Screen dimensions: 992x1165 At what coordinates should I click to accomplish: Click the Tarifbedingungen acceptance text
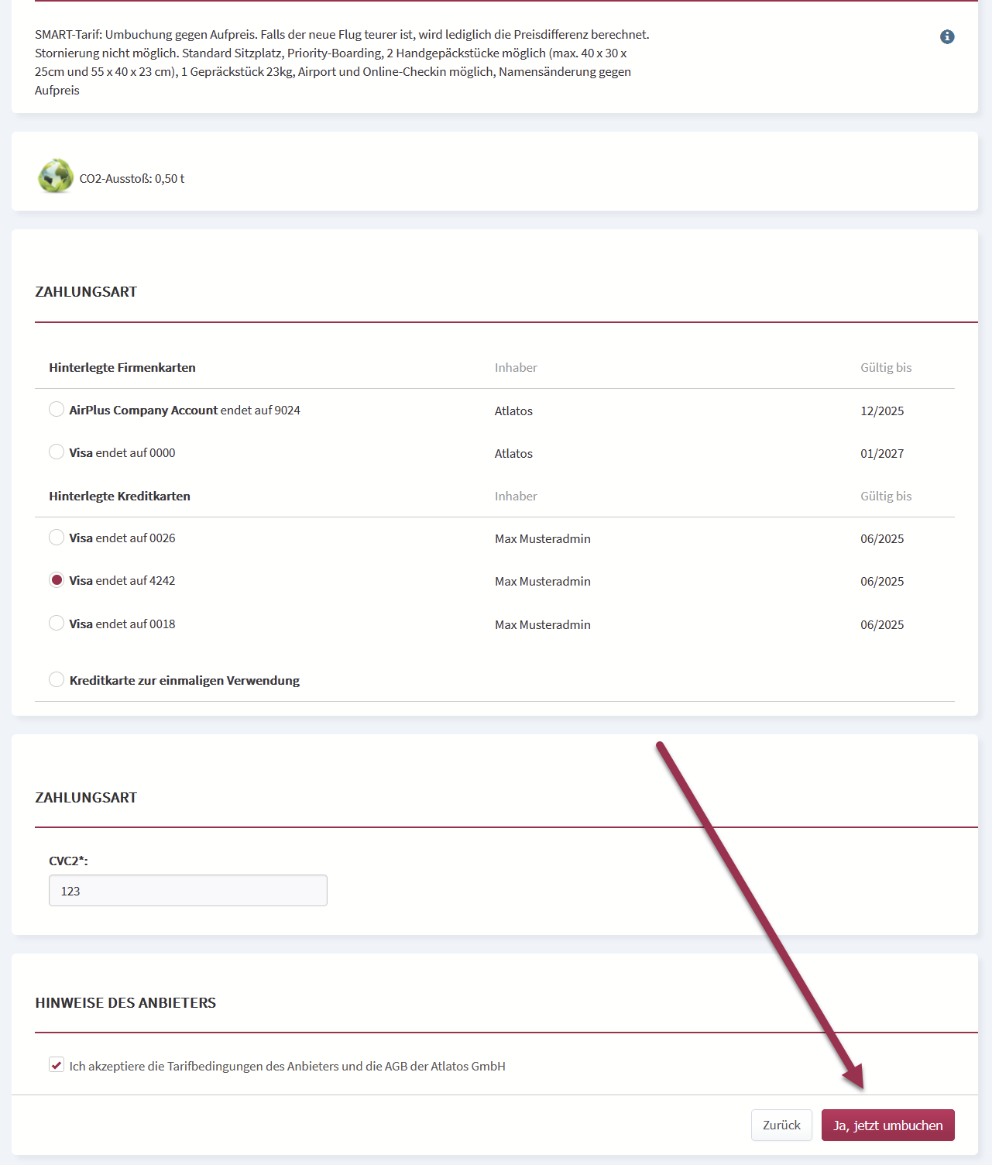[287, 1066]
